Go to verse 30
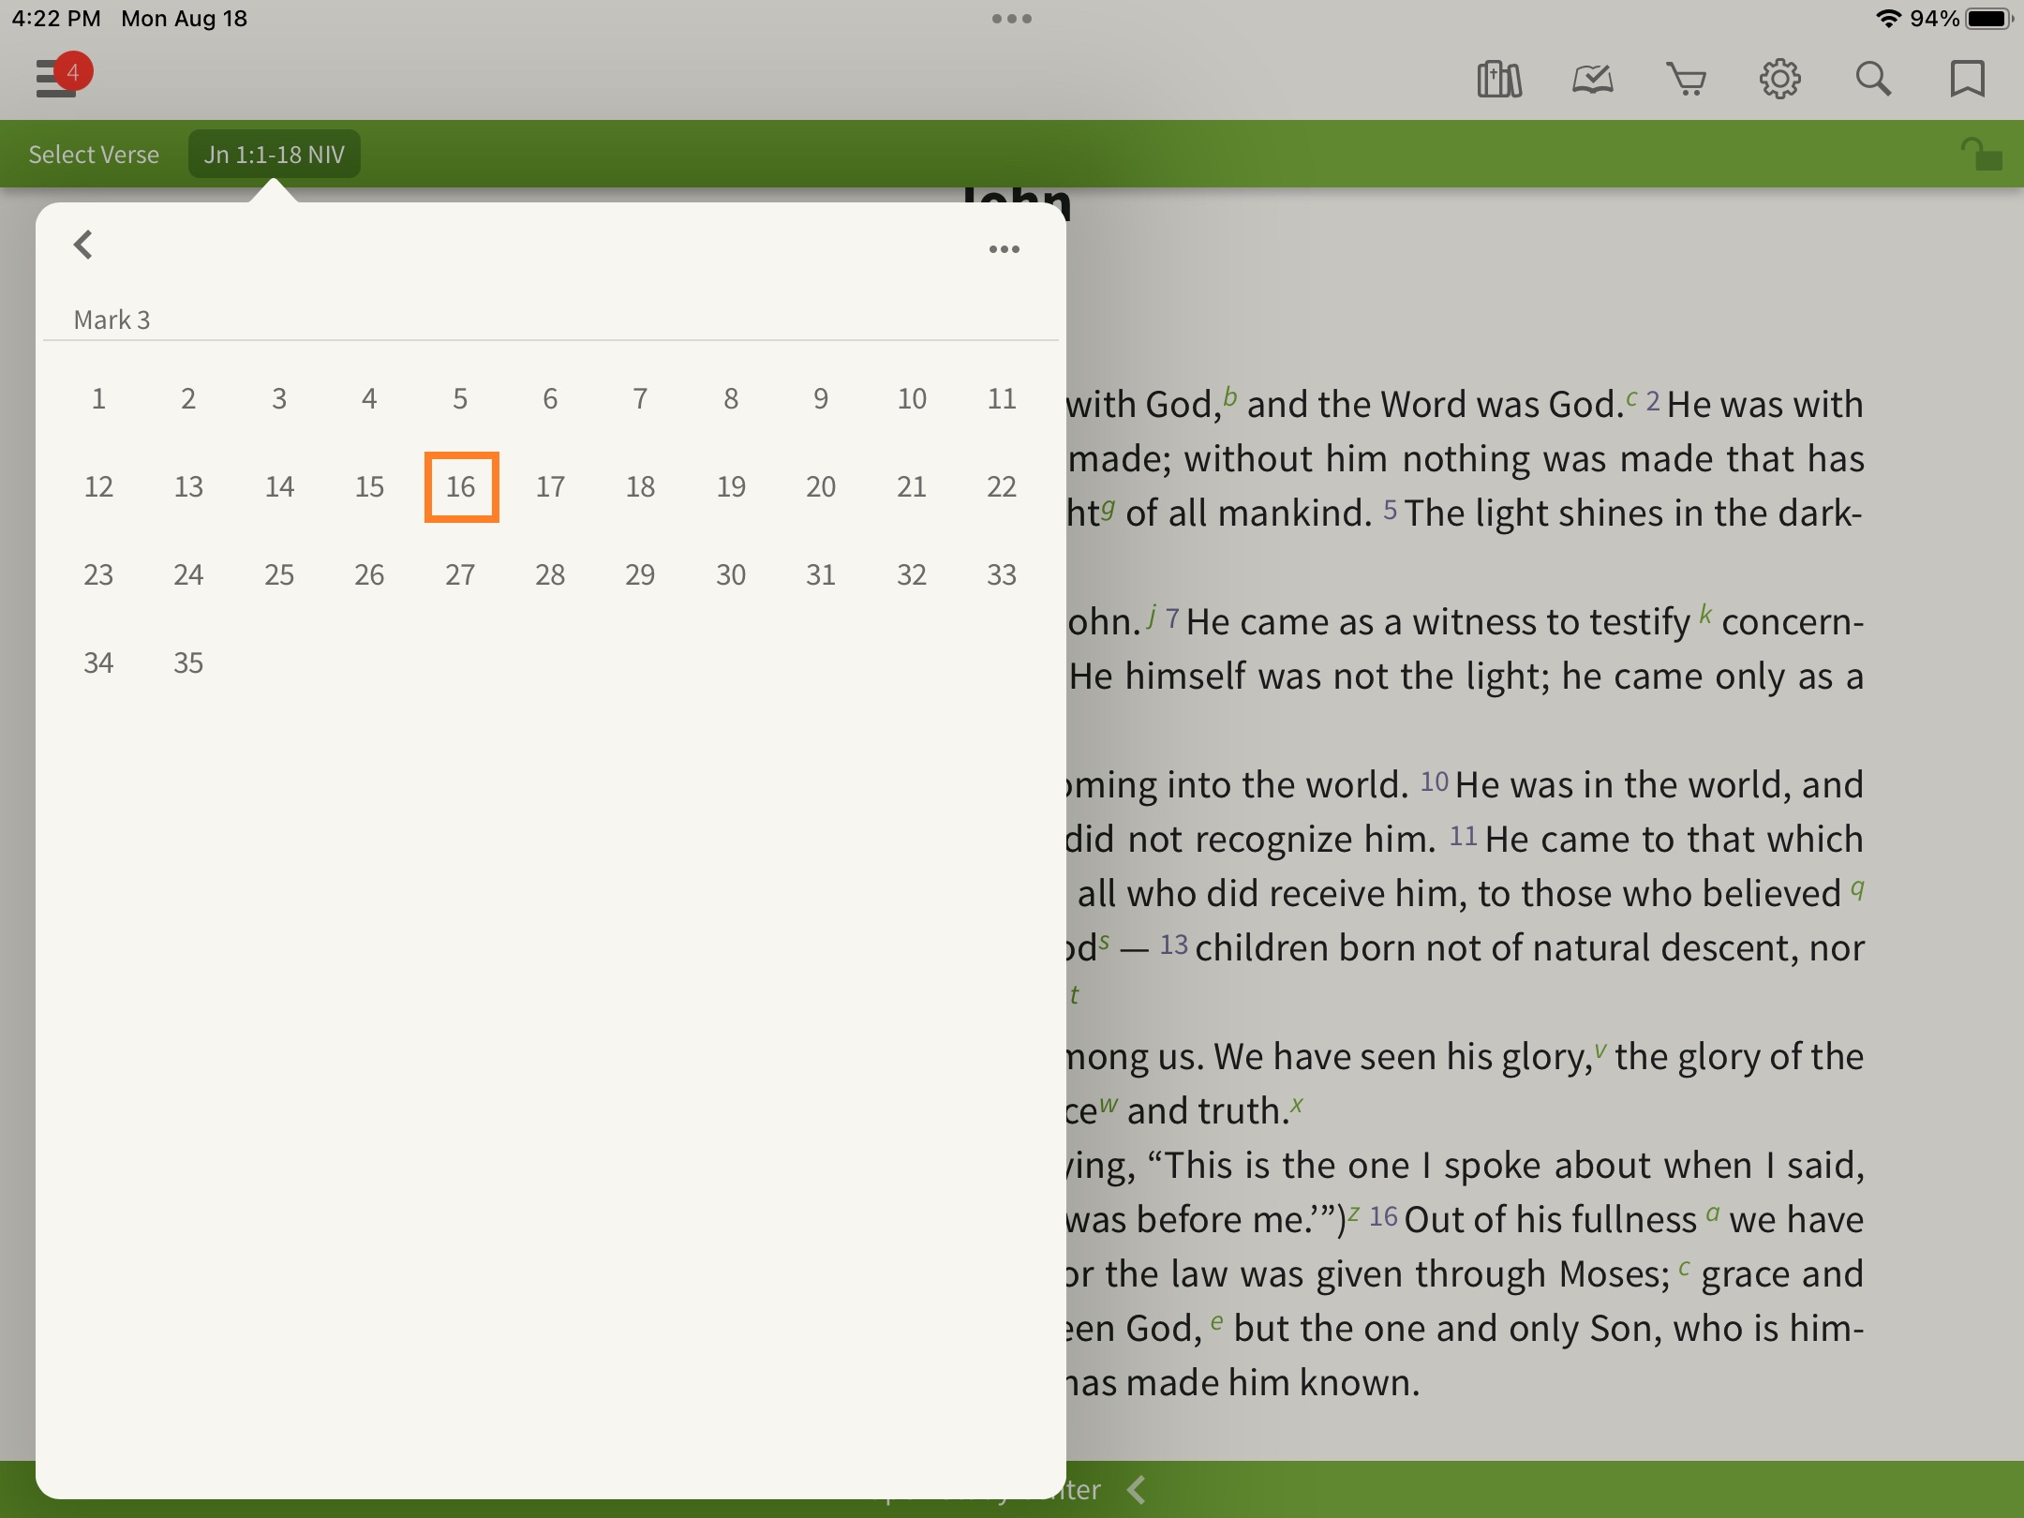Viewport: 2024px width, 1518px height. click(731, 575)
